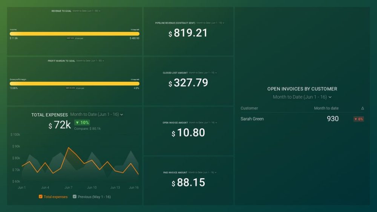This screenshot has height=212, width=377.
Task: Expand Revenue to Goal date range selector
Action: coord(86,11)
